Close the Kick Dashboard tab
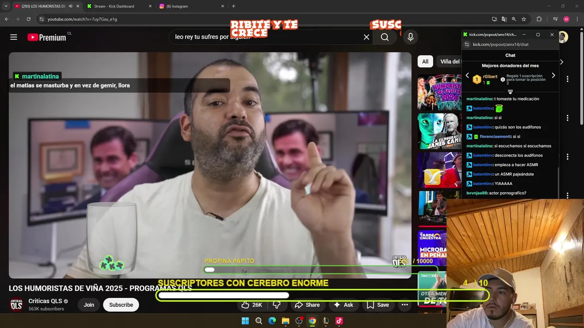The height and width of the screenshot is (328, 584). click(x=150, y=6)
